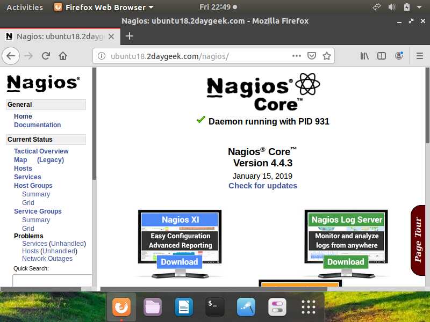The width and height of the screenshot is (430, 322).
Task: Open the Files manager from the dock
Action: coord(153,307)
